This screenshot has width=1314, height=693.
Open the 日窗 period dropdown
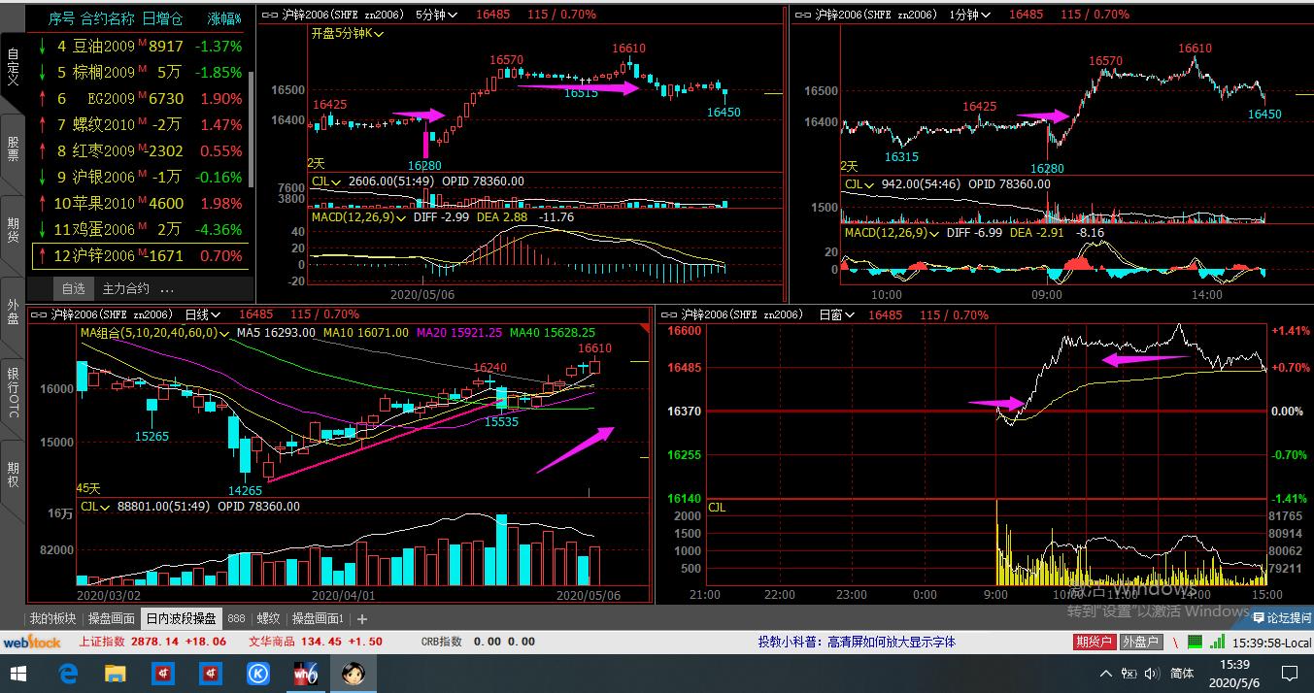coord(836,314)
